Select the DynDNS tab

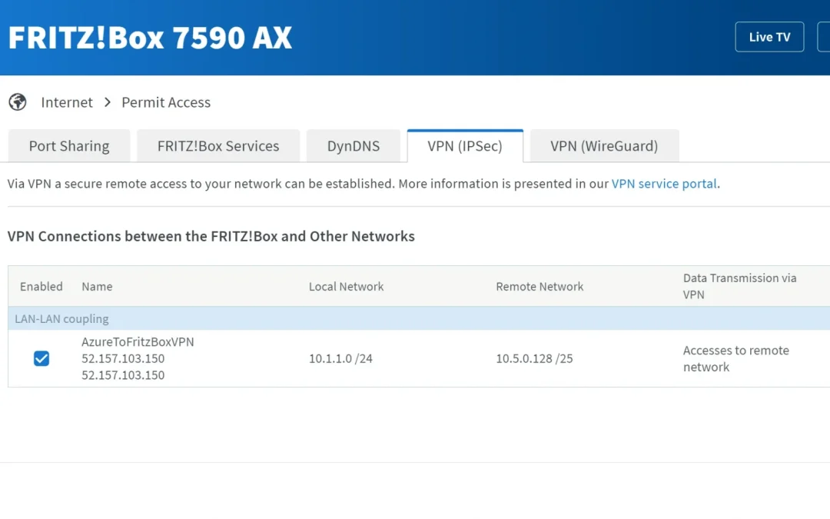pos(353,146)
